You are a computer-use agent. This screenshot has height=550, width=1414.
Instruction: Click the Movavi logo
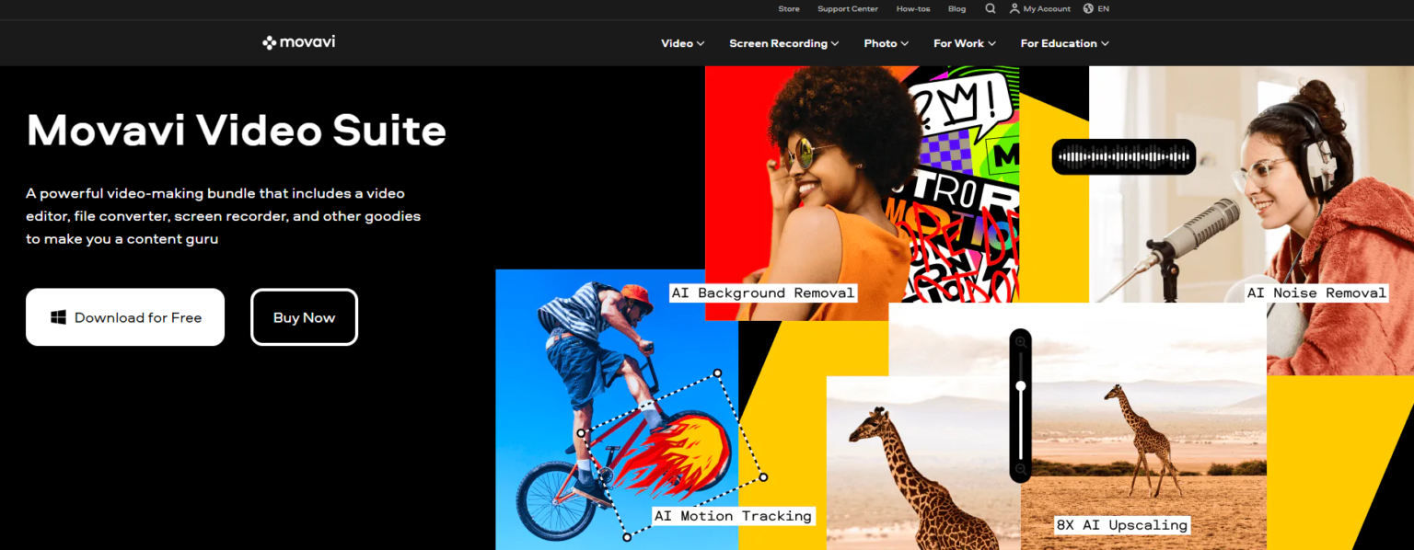298,42
